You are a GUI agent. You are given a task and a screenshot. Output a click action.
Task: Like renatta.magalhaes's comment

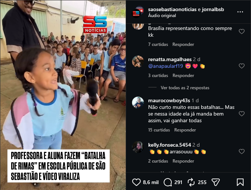242,66
